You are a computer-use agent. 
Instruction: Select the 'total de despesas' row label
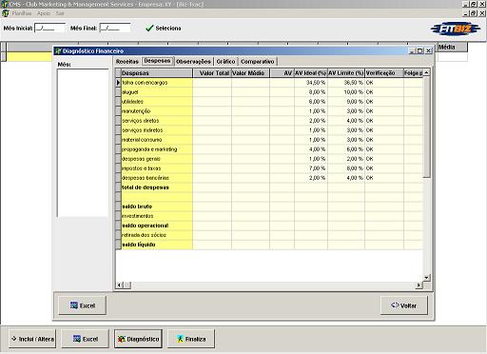[x=146, y=187]
